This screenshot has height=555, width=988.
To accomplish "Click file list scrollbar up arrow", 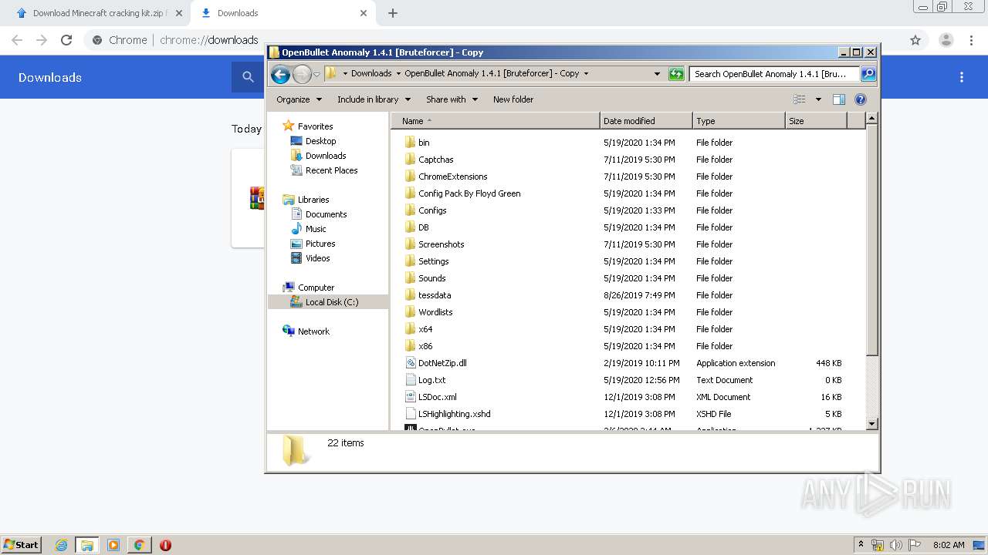I will (871, 119).
